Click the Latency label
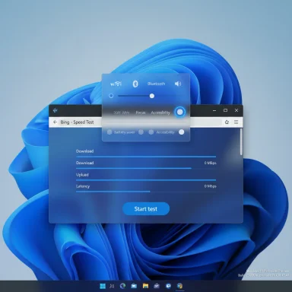Viewport: 292px width, 292px height. (x=83, y=186)
